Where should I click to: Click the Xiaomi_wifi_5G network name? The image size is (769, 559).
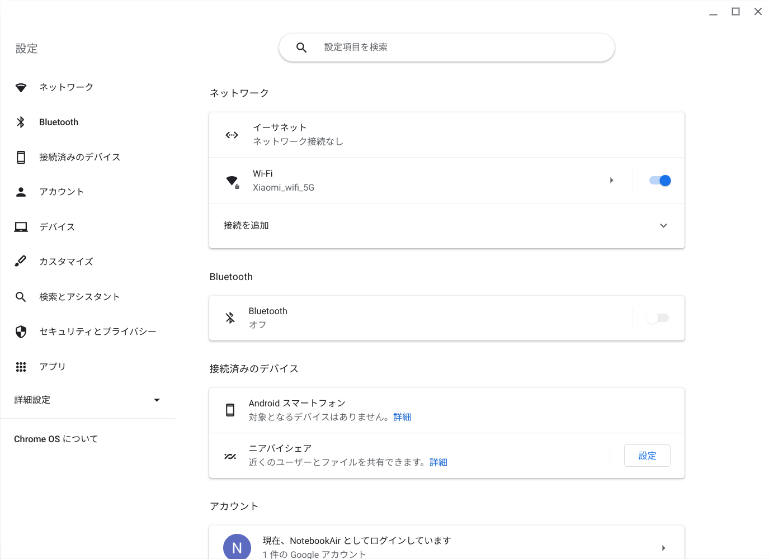(284, 188)
